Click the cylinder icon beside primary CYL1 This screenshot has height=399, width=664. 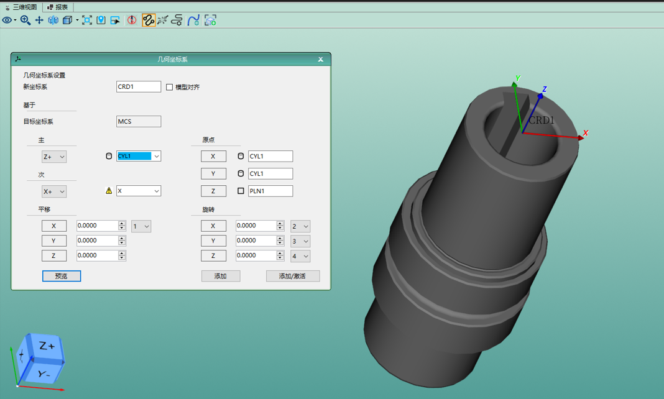pyautogui.click(x=109, y=156)
